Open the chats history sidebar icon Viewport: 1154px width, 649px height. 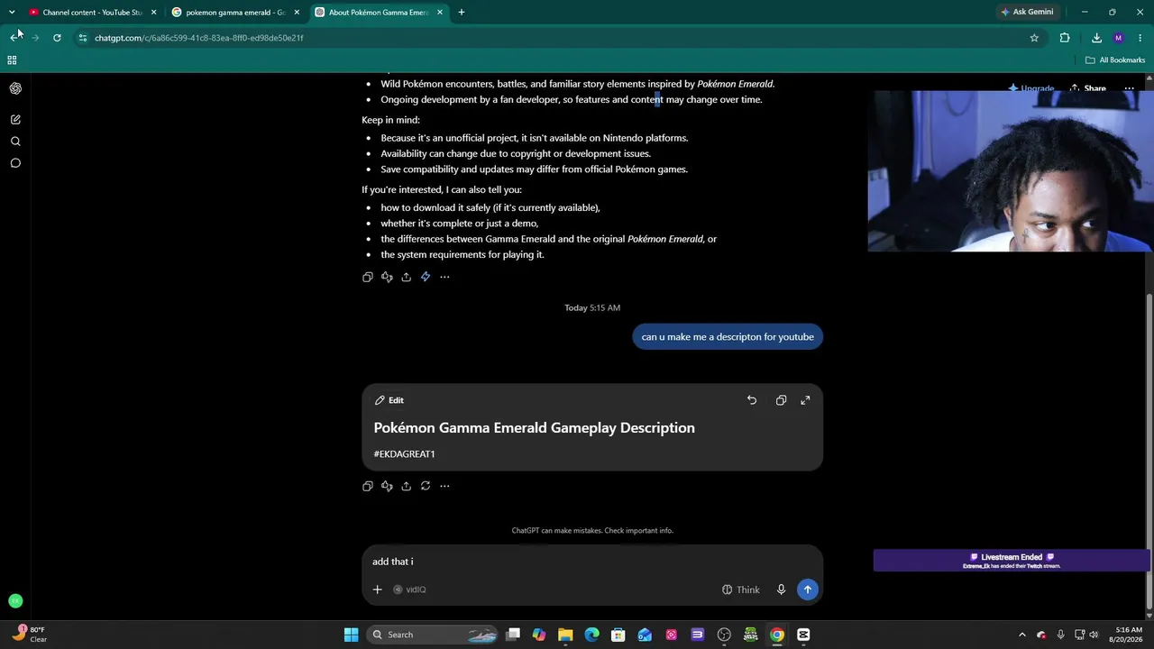pos(15,163)
